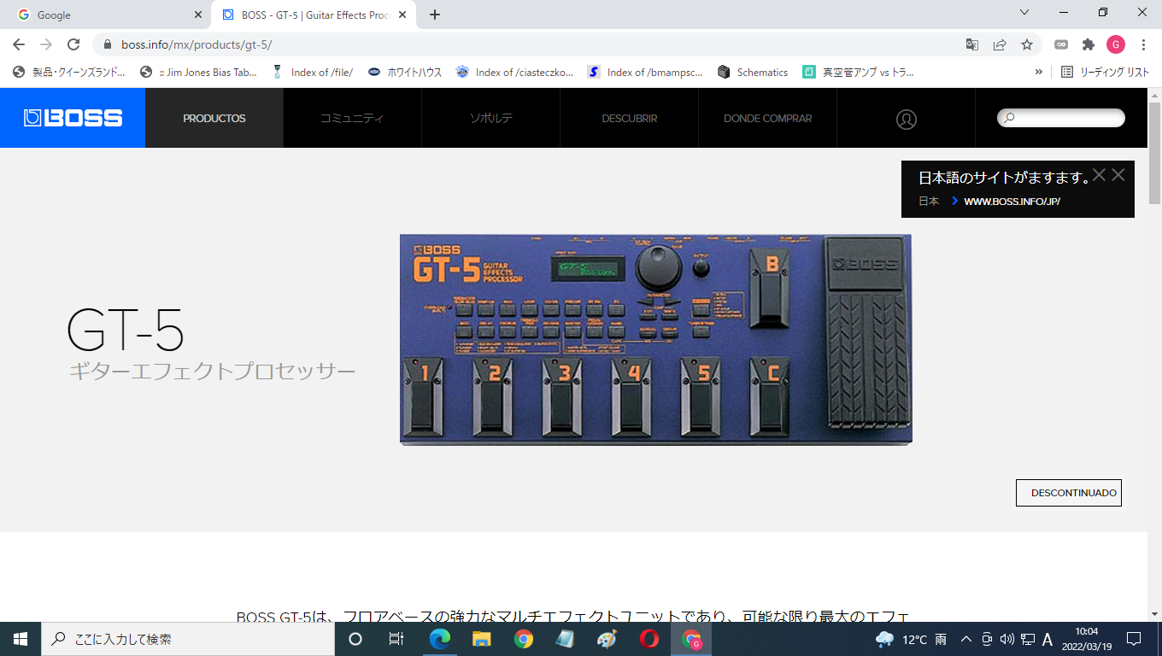The height and width of the screenshot is (656, 1162).
Task: Click the share page icon
Action: coord(1000,44)
